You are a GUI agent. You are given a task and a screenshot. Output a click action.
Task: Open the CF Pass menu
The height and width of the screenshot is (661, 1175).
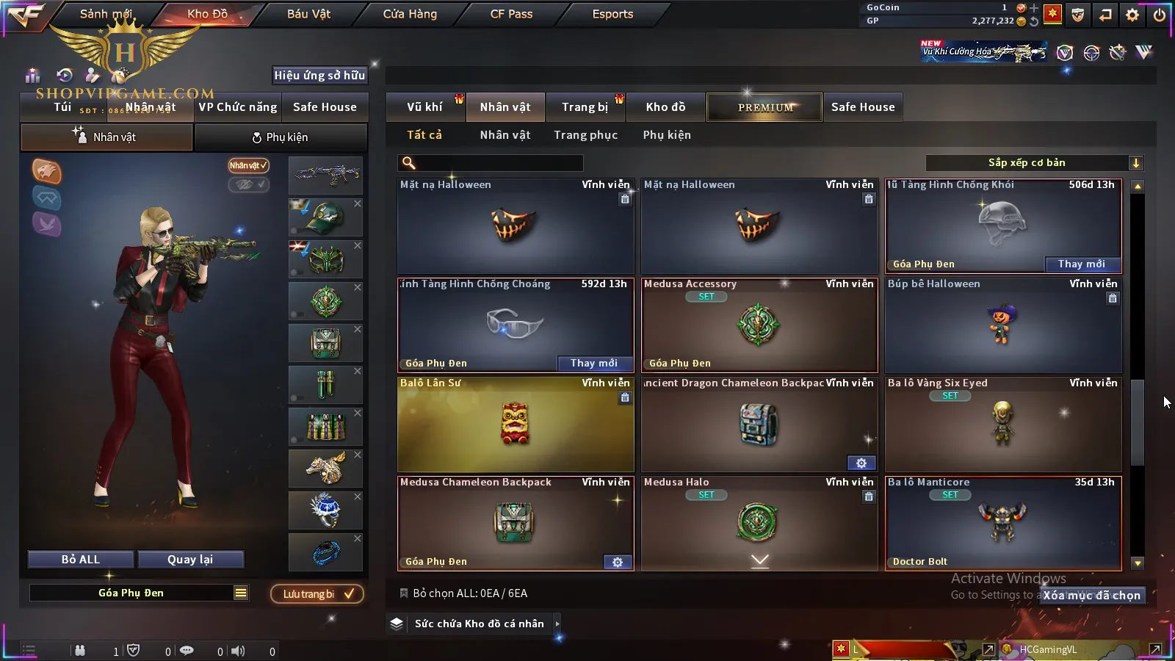pyautogui.click(x=511, y=14)
